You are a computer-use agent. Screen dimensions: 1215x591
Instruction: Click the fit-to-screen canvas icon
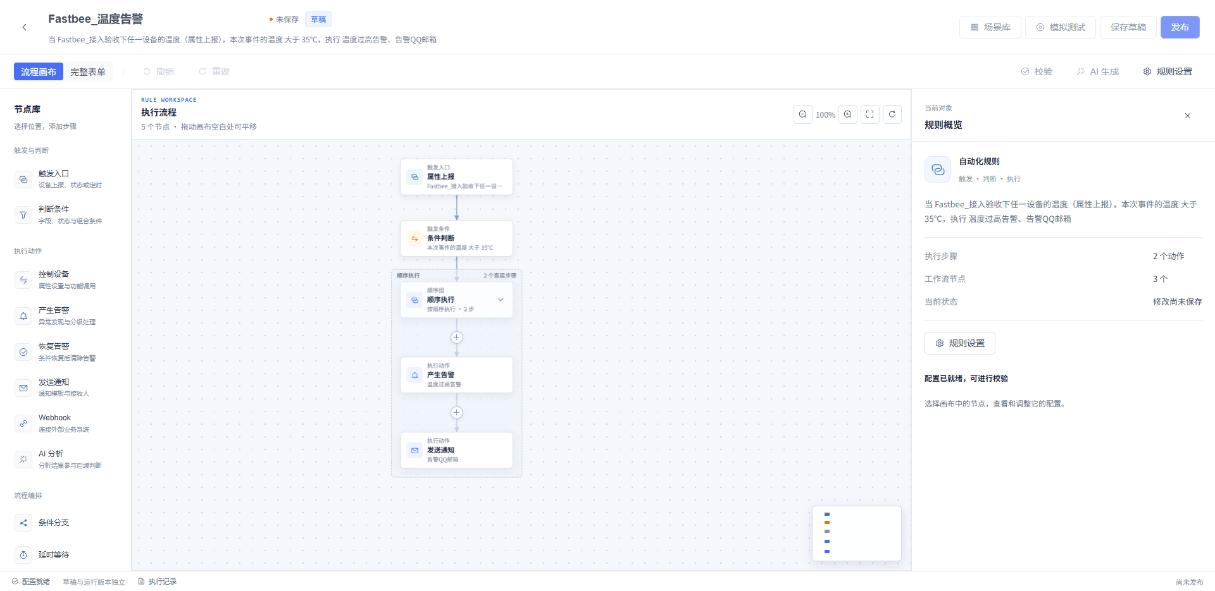pyautogui.click(x=869, y=114)
